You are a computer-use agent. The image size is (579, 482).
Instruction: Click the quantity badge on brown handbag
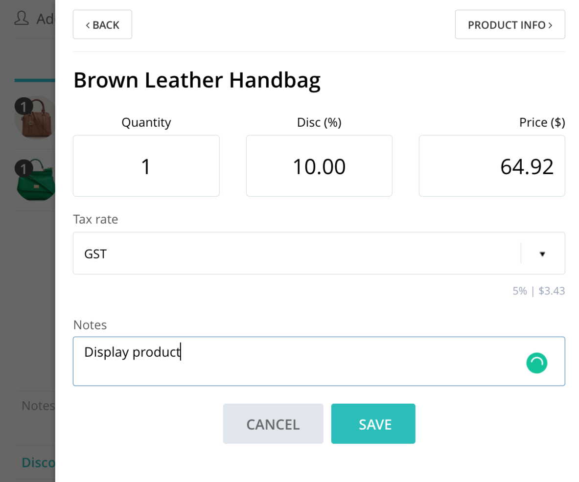click(23, 107)
